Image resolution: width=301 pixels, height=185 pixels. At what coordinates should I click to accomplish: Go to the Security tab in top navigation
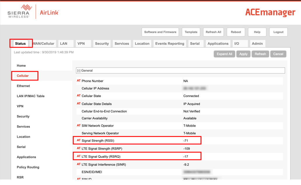click(102, 44)
